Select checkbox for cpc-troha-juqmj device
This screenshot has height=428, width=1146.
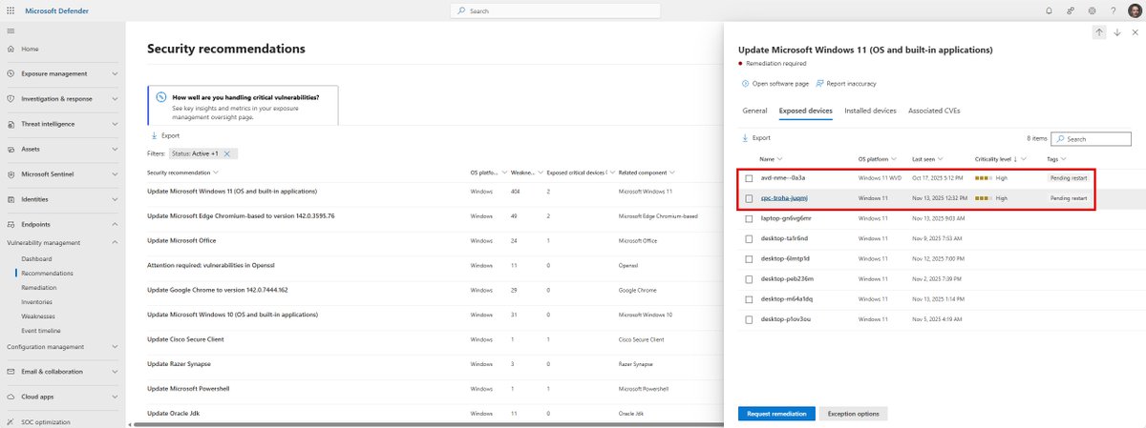(750, 198)
